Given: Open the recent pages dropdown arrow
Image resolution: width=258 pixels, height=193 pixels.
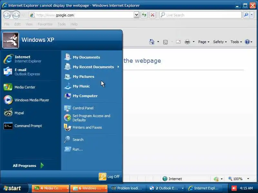Looking at the screenshot, I should click(x=23, y=15).
